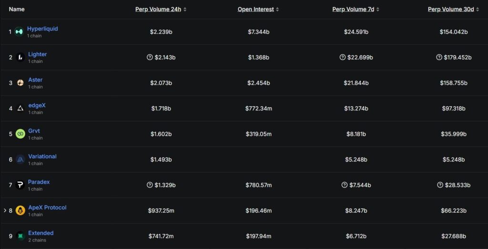Sort by Perp Volume 24h column
This screenshot has height=249, width=488.
[161, 9]
